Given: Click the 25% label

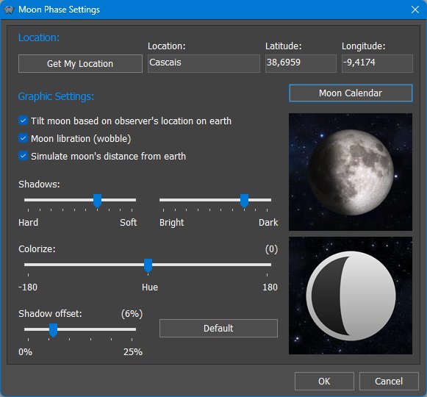Looking at the screenshot, I should [x=133, y=351].
